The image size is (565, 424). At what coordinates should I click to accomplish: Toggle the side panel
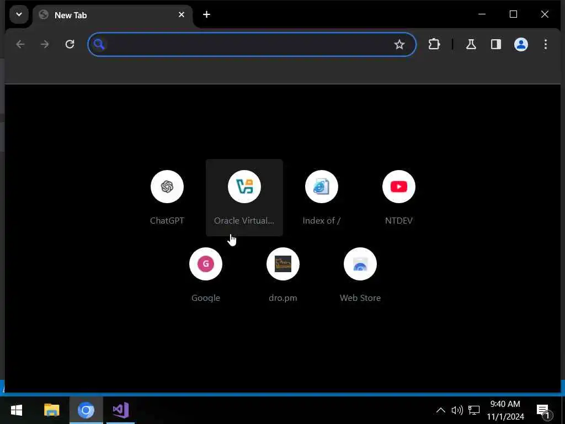pos(496,44)
